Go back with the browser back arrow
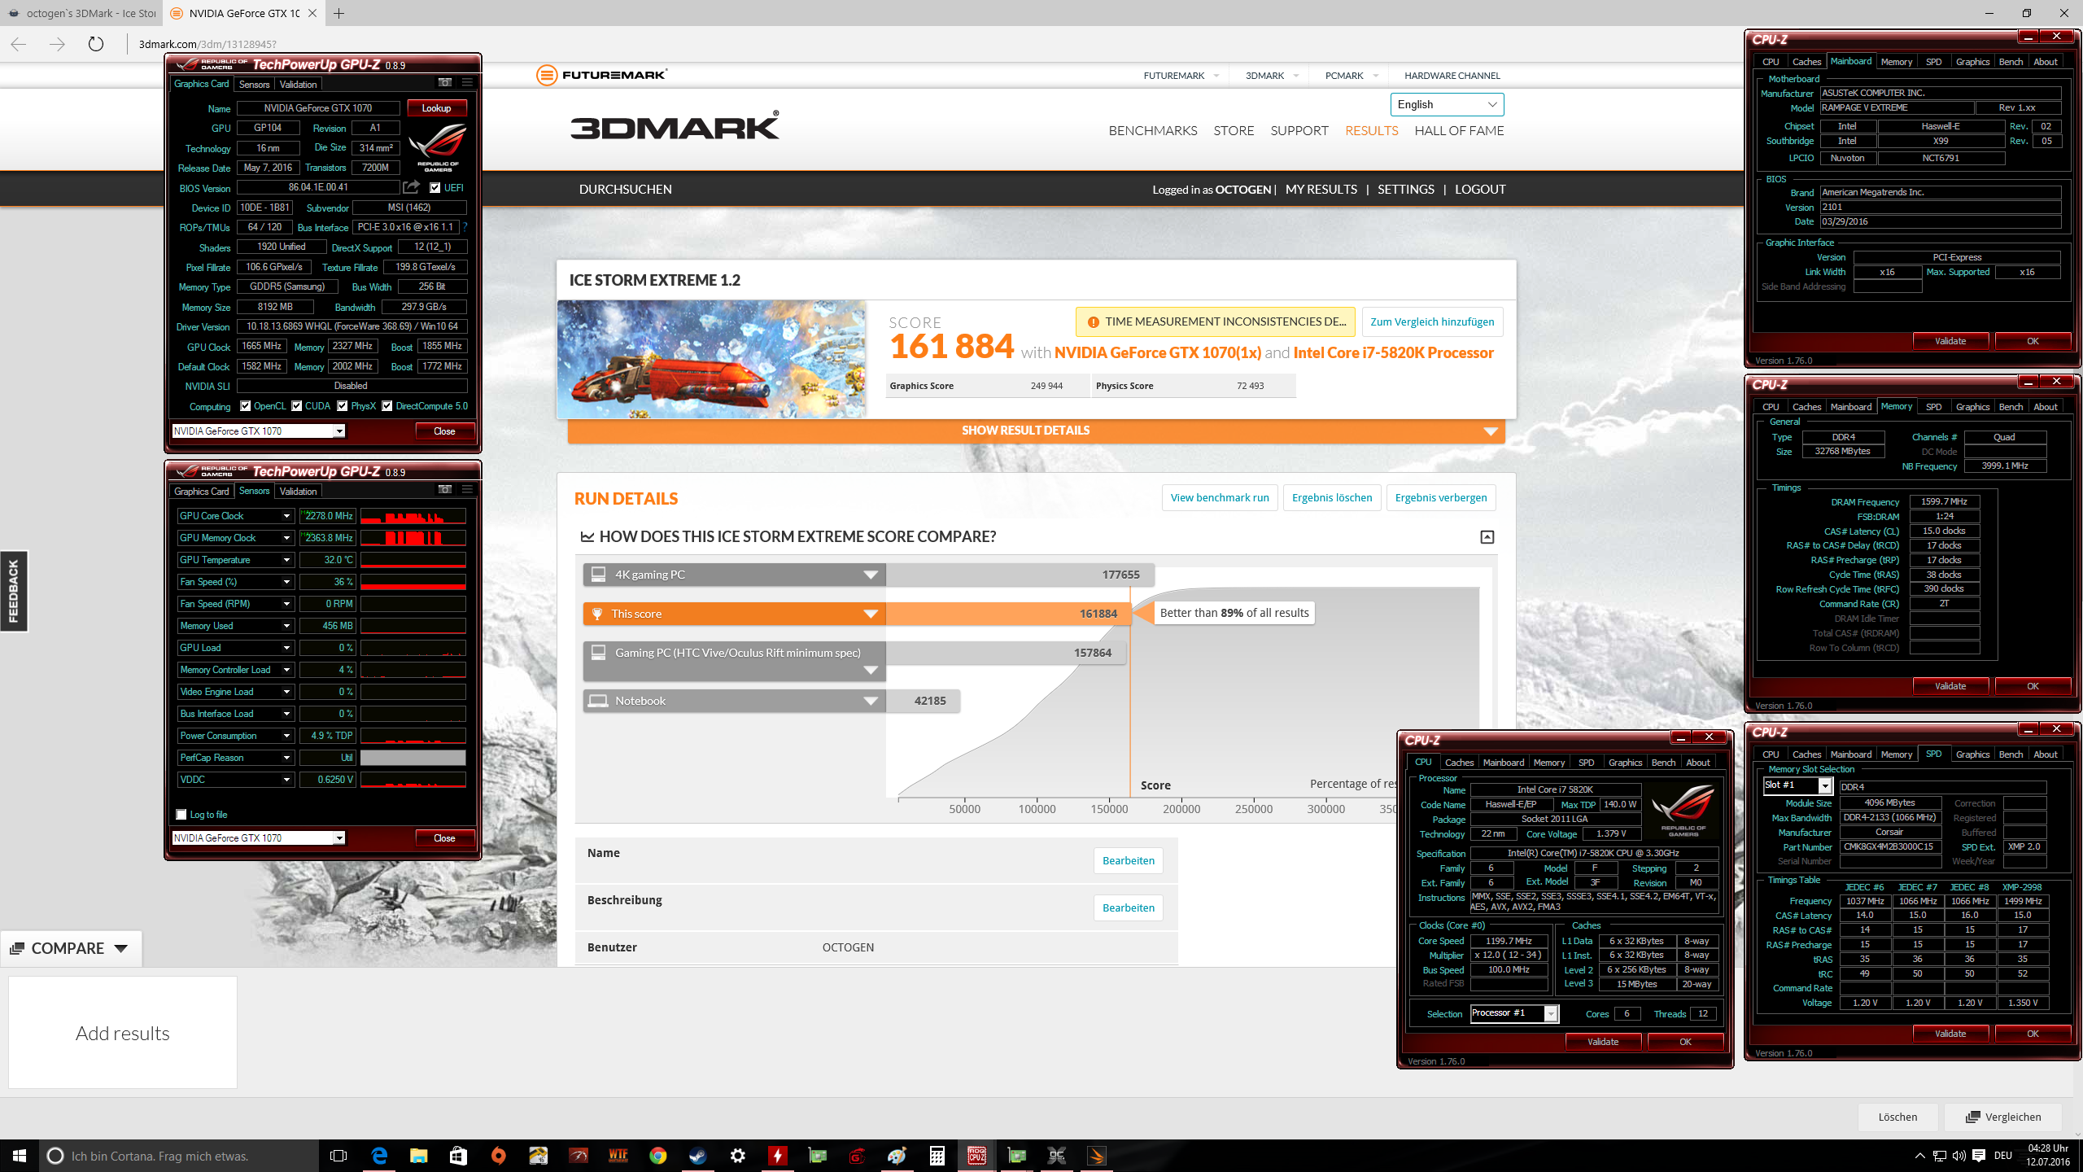 [19, 44]
